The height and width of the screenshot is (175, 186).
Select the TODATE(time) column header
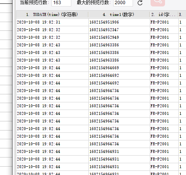52,14
